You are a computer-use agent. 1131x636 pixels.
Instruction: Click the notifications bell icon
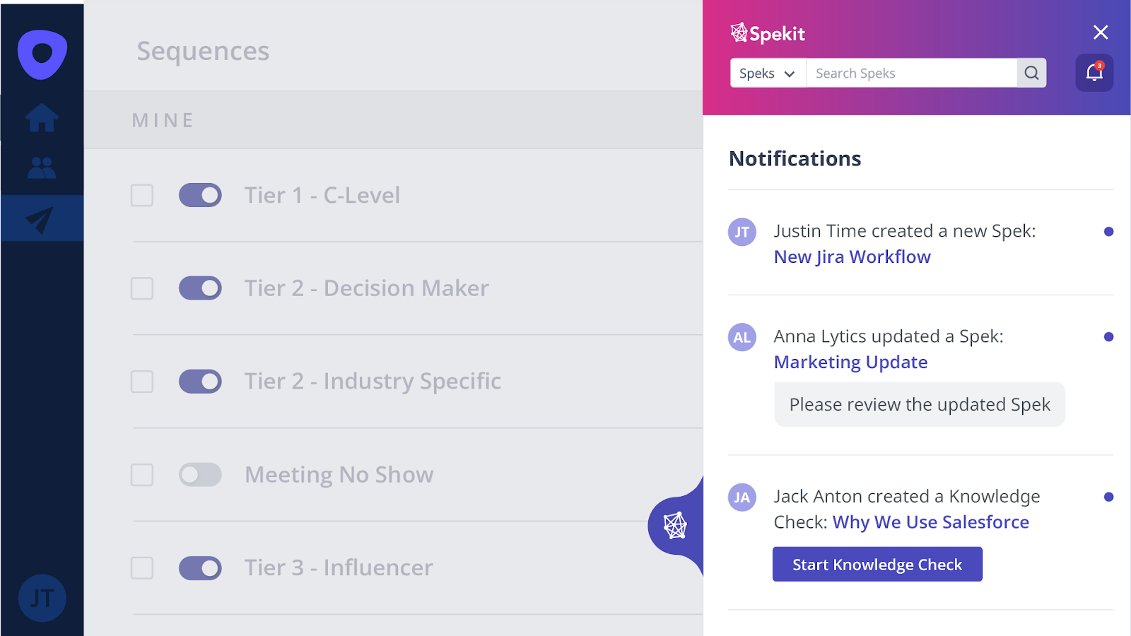pos(1094,73)
